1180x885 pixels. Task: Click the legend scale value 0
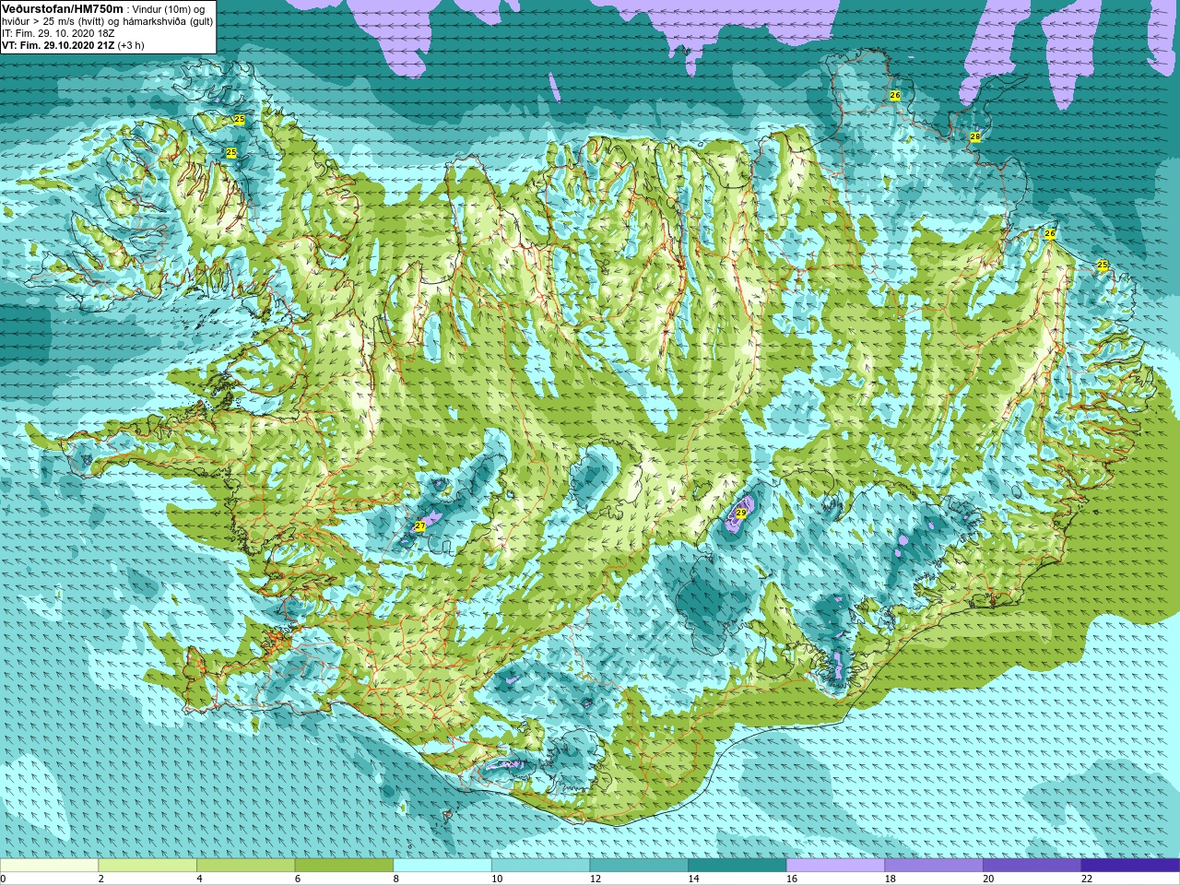tap(3, 879)
